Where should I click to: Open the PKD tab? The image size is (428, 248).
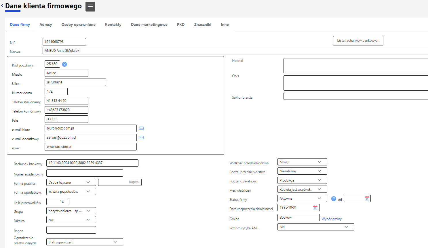pos(181,24)
